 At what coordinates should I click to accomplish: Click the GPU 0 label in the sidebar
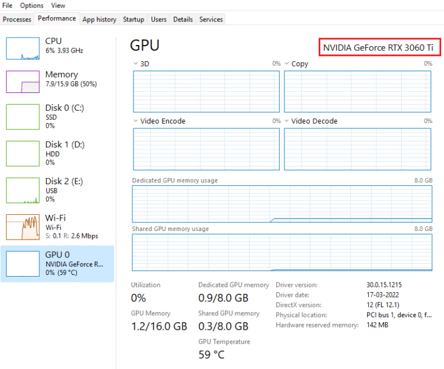click(x=57, y=255)
